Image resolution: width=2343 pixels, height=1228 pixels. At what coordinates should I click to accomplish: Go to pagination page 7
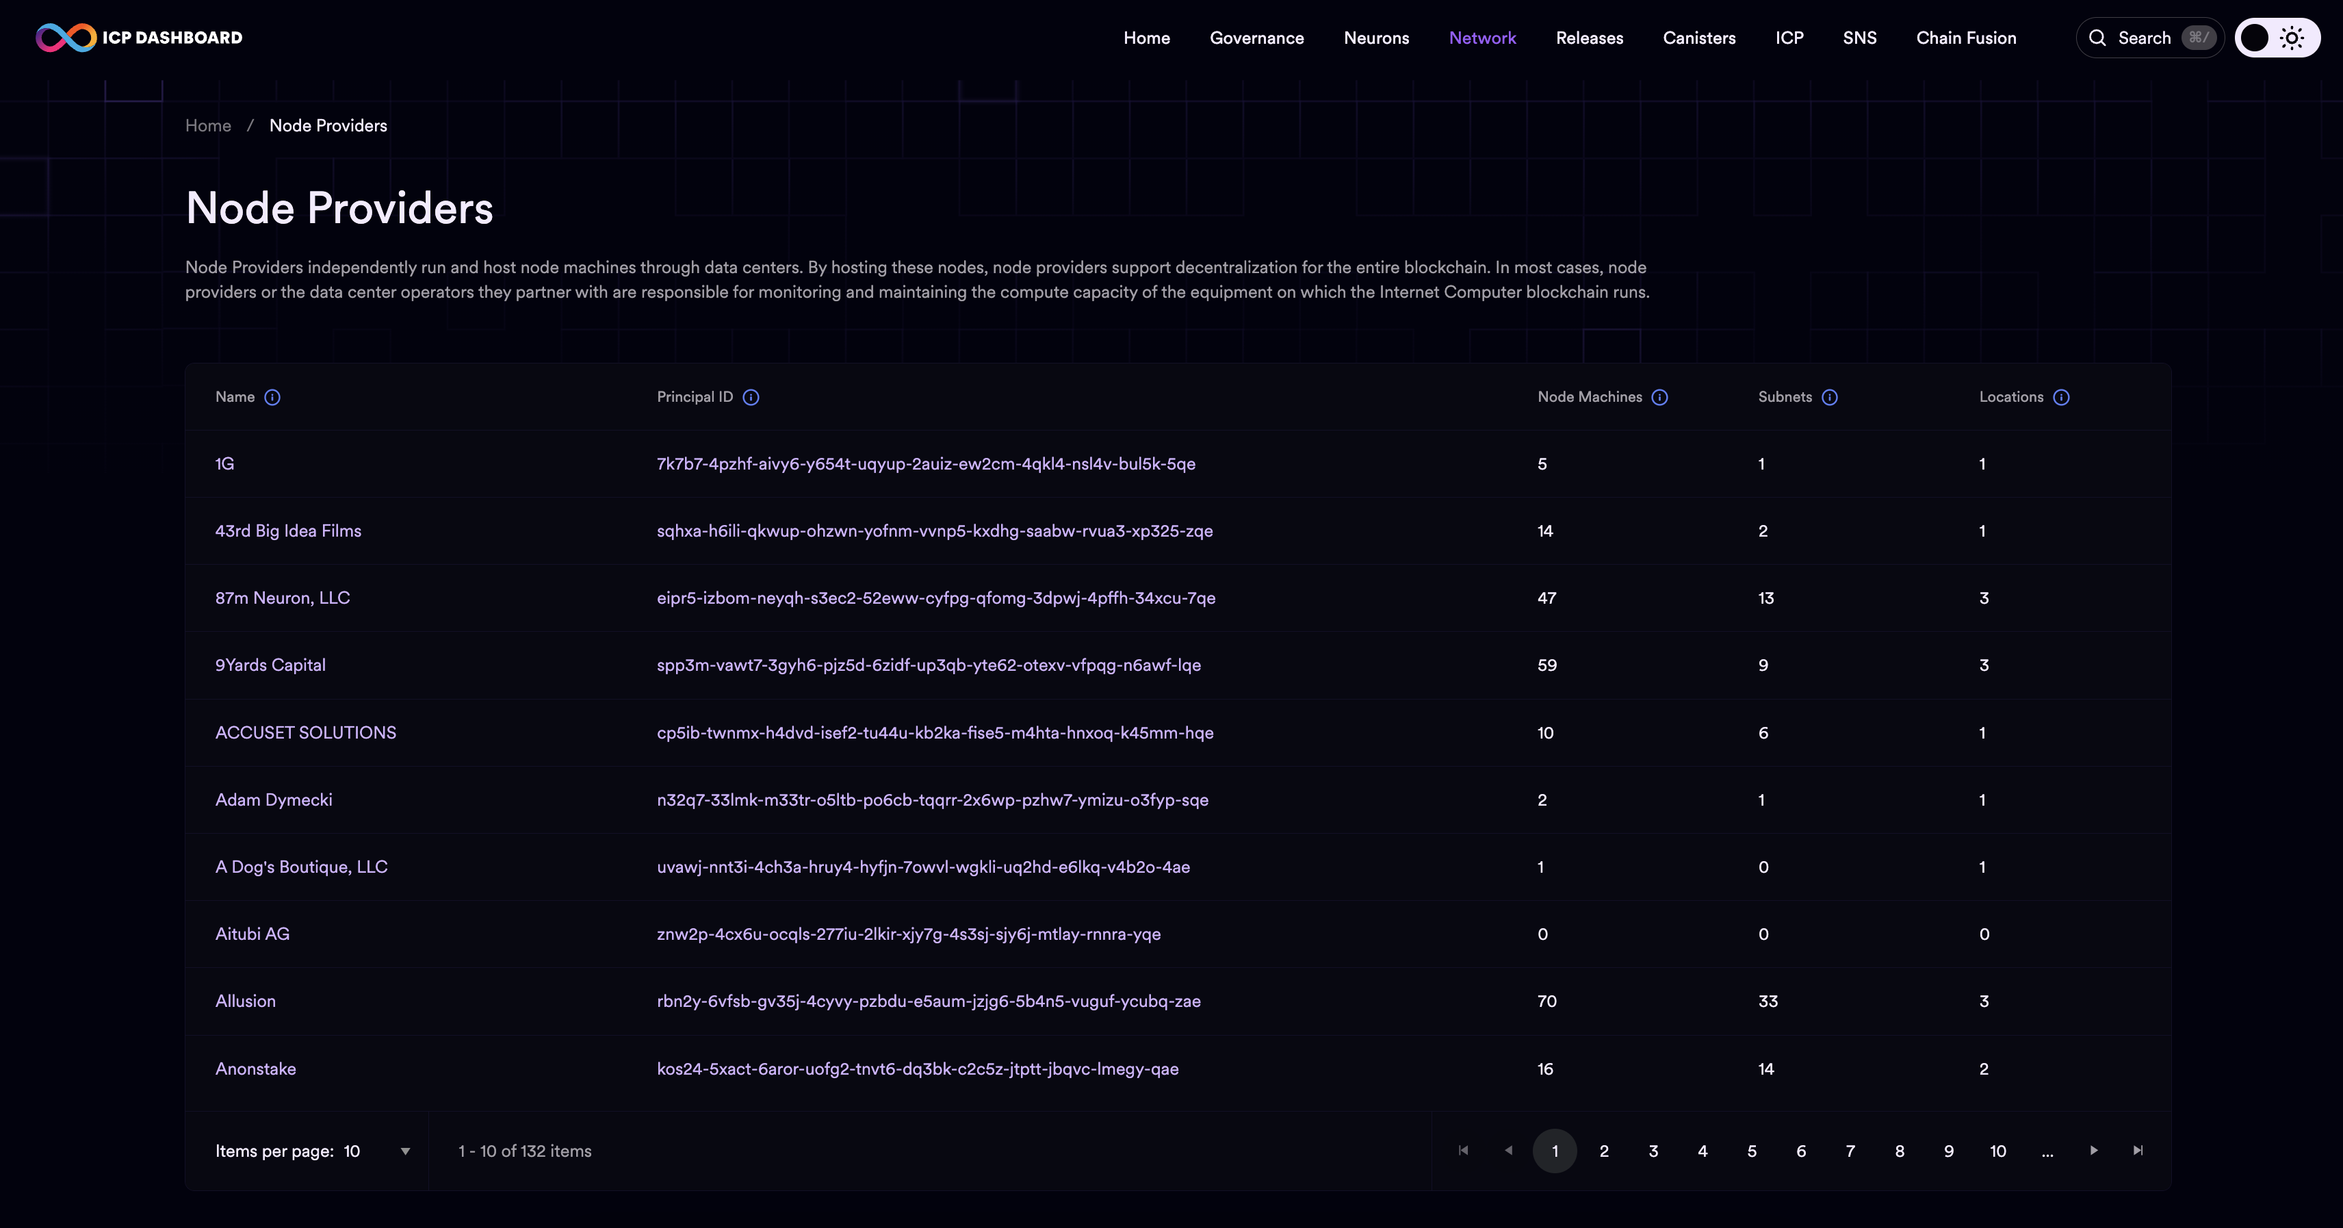(1850, 1151)
